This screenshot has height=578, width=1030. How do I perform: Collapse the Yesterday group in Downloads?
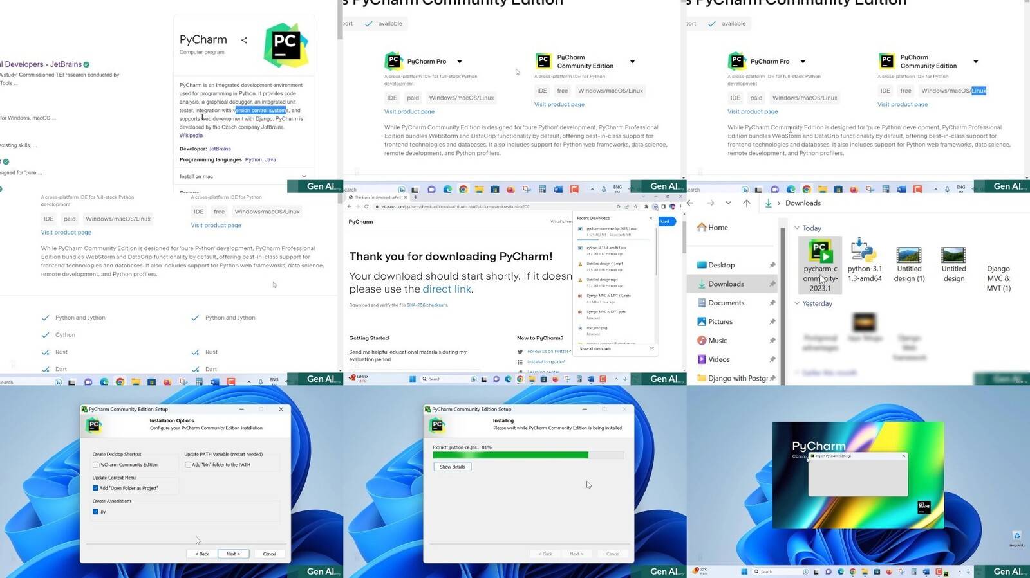click(x=797, y=303)
